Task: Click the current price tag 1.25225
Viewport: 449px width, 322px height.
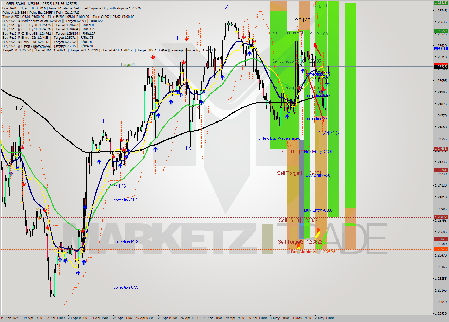Action: pos(441,66)
